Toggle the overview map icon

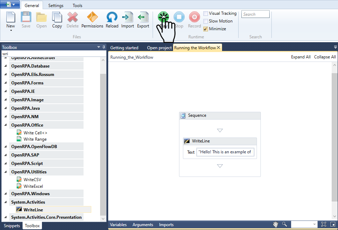(x=333, y=224)
